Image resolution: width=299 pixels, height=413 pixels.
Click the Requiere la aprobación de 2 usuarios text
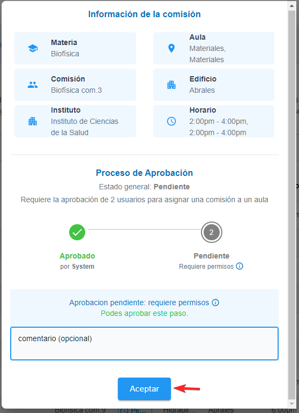(144, 200)
